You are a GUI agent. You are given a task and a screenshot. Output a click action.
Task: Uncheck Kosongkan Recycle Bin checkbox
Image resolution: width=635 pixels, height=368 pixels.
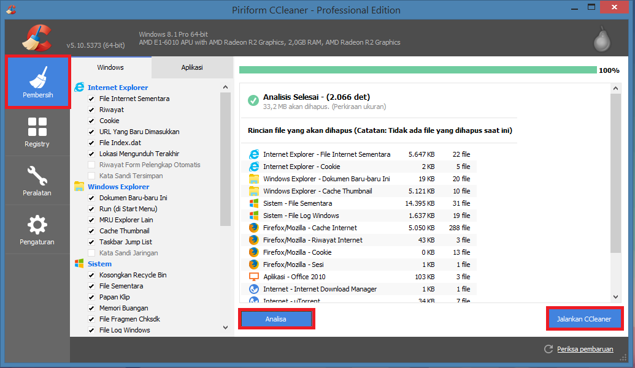pyautogui.click(x=91, y=275)
